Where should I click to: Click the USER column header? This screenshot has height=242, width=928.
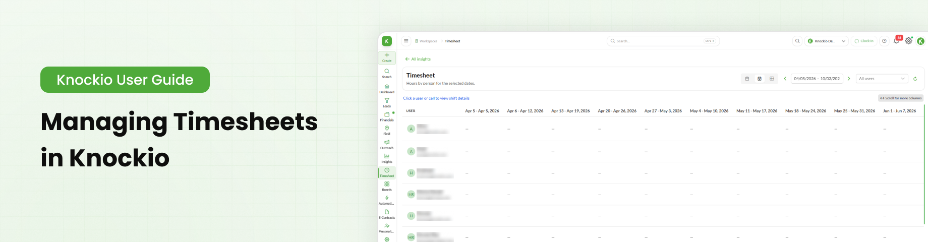click(411, 111)
